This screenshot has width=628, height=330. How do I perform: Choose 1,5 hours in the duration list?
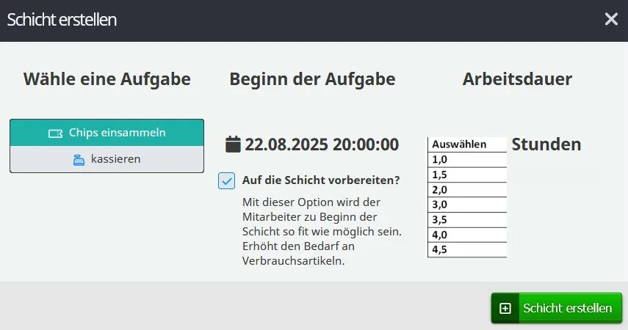tap(467, 175)
